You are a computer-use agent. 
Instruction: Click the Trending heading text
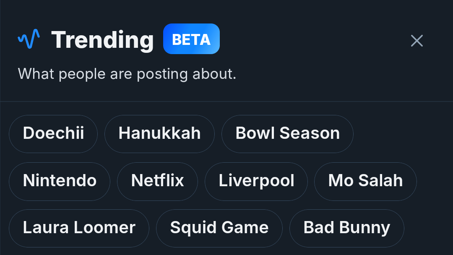coord(102,40)
